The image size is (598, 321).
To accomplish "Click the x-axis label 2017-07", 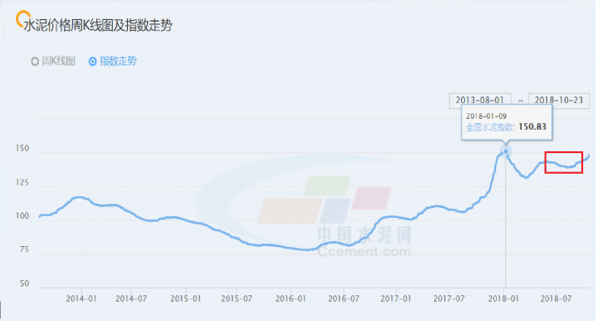I will tap(448, 299).
